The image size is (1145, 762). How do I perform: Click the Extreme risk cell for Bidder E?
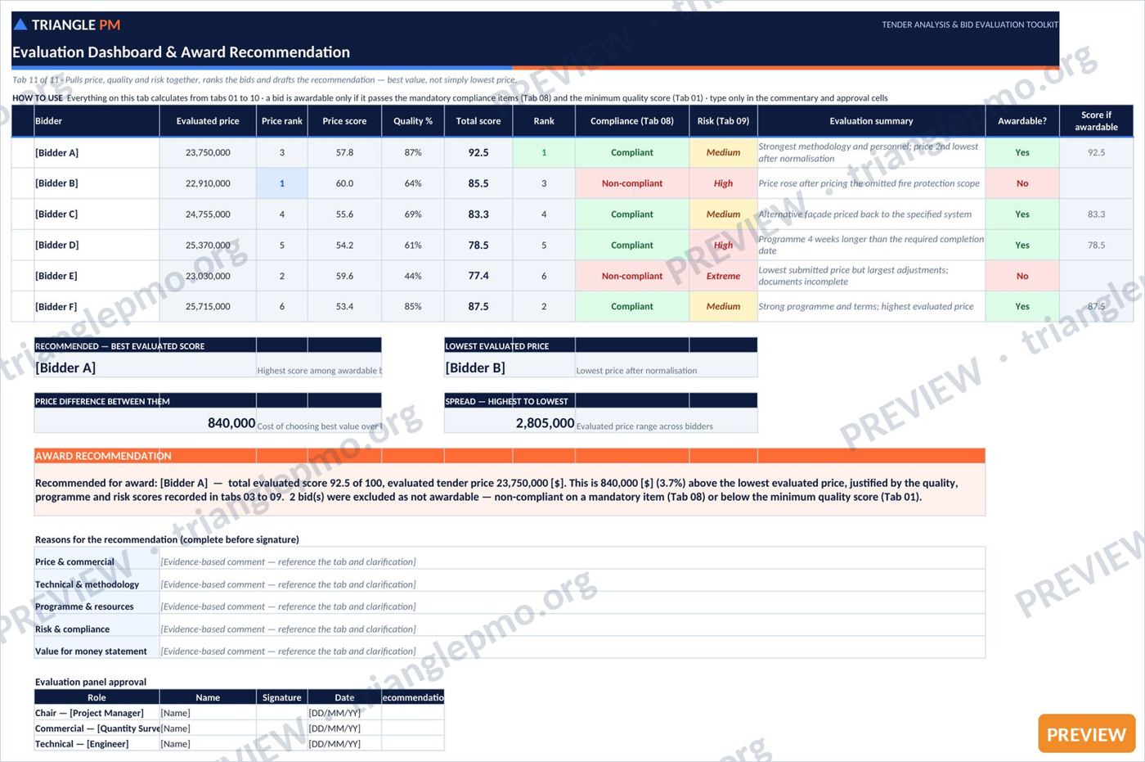723,276
